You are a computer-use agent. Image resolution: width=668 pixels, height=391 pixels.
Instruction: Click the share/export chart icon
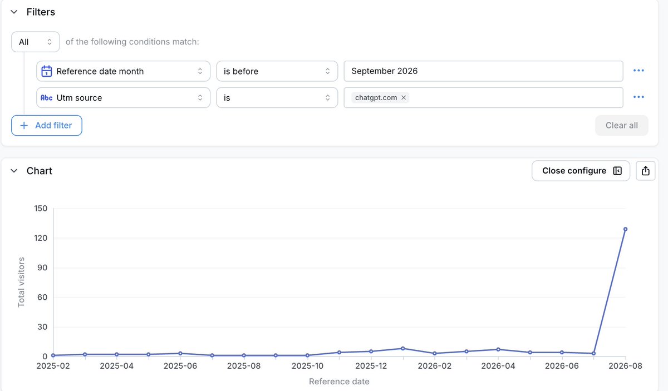point(646,171)
